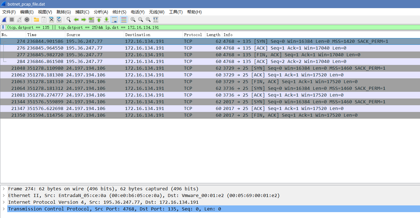Screen dimensions: 420x218
Task: Zoom out on packet text
Action: (x=141, y=20)
